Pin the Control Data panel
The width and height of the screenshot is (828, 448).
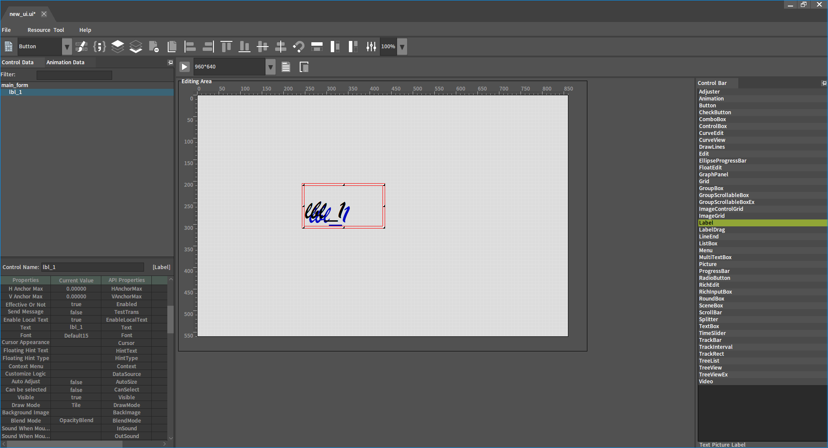click(x=170, y=63)
